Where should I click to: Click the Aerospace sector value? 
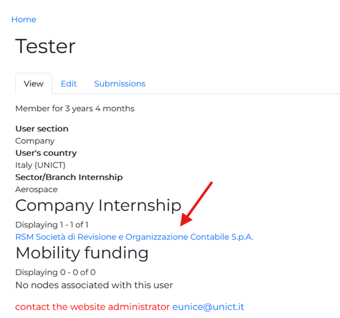36,190
